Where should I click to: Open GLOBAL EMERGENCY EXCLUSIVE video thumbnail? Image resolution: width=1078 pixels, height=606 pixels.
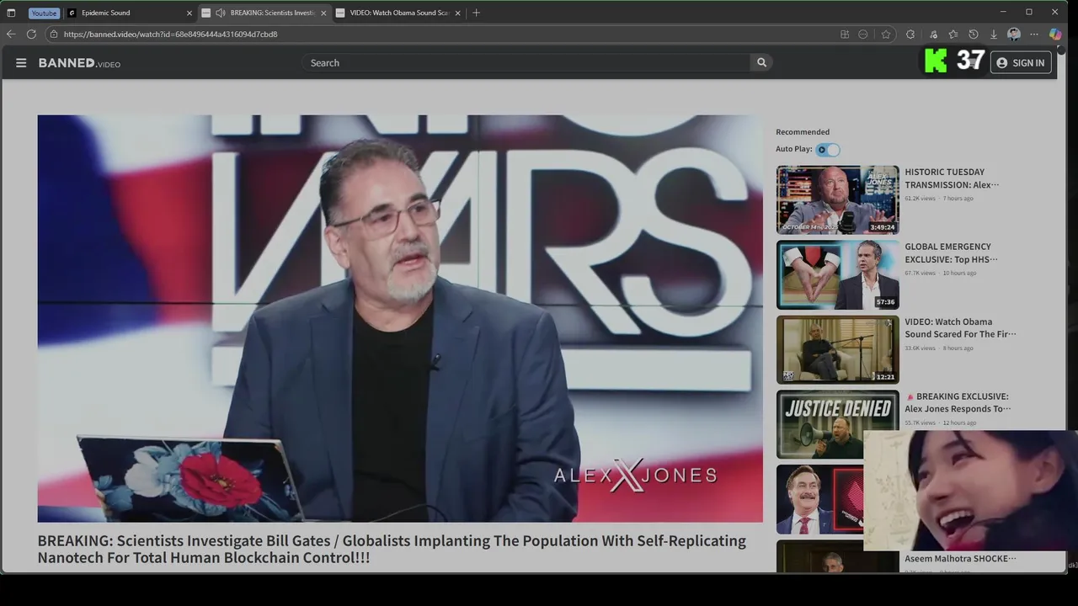click(x=837, y=274)
